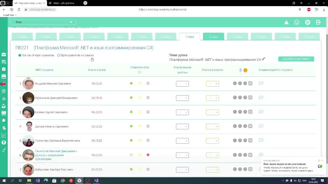
Task: Mark Дагаев Никита present with green circle
Action: 131,126
